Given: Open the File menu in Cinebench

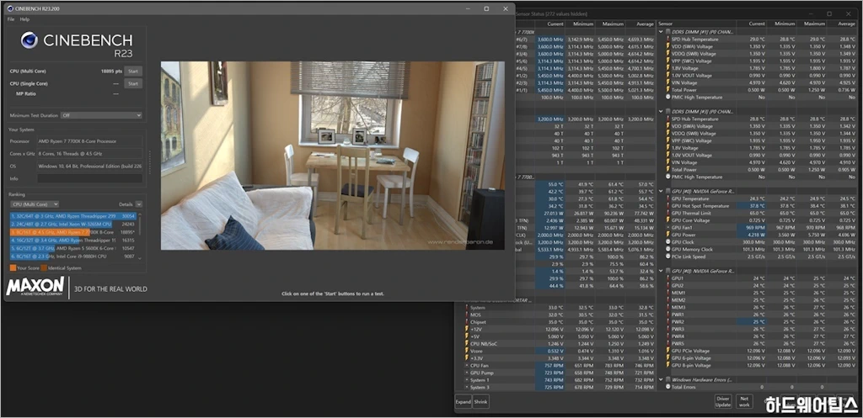Looking at the screenshot, I should click(11, 19).
